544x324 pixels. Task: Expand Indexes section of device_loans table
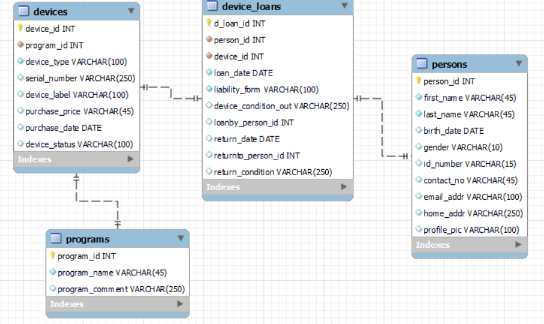click(344, 187)
